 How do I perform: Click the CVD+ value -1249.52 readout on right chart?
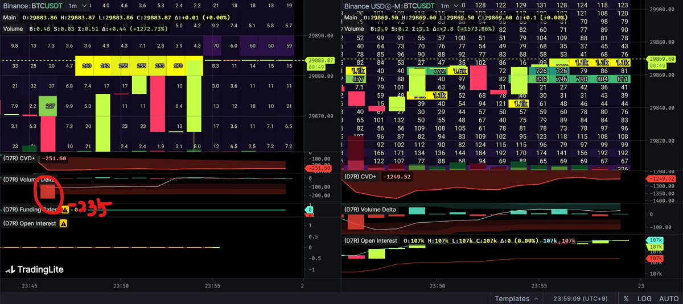click(x=396, y=177)
